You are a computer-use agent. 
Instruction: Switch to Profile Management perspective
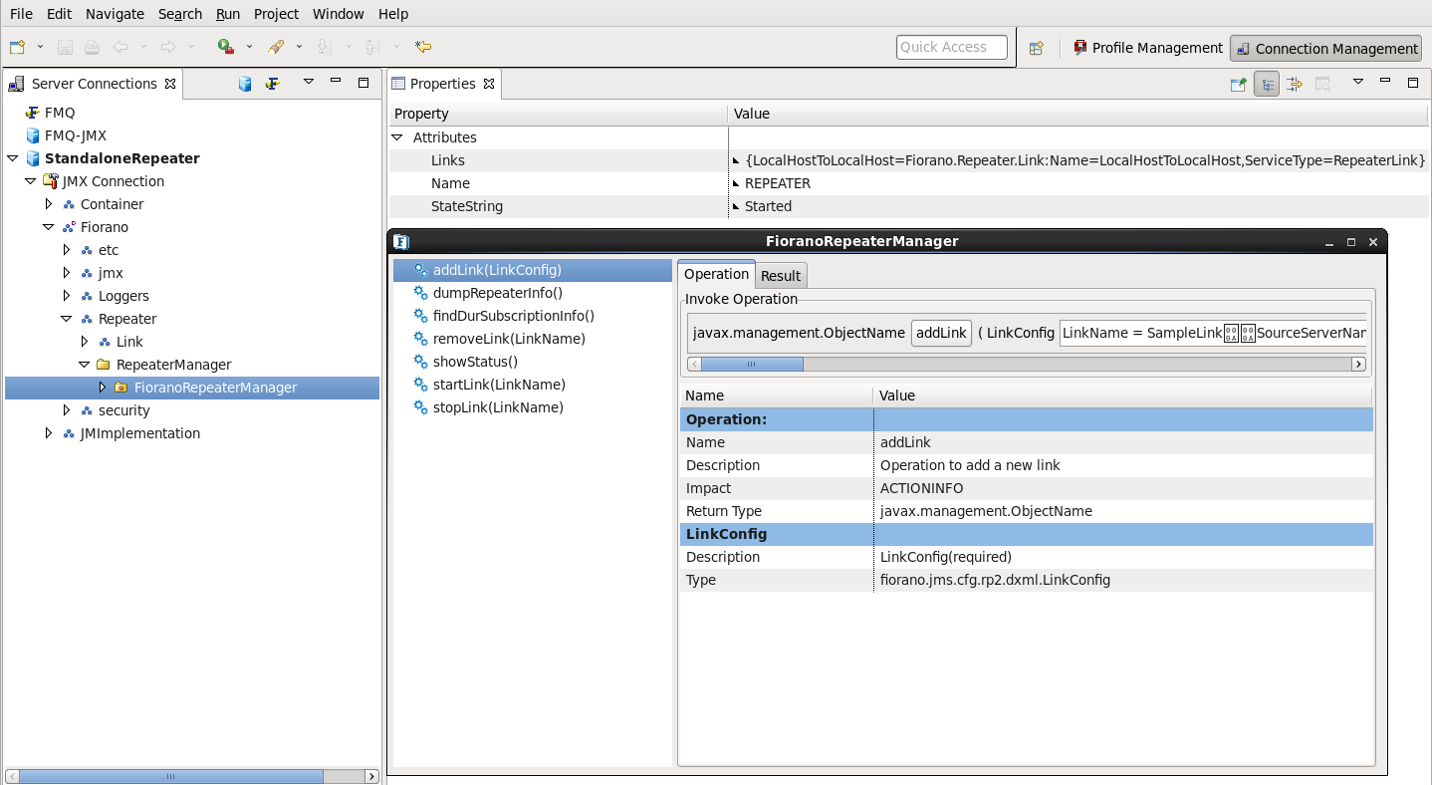tap(1147, 48)
